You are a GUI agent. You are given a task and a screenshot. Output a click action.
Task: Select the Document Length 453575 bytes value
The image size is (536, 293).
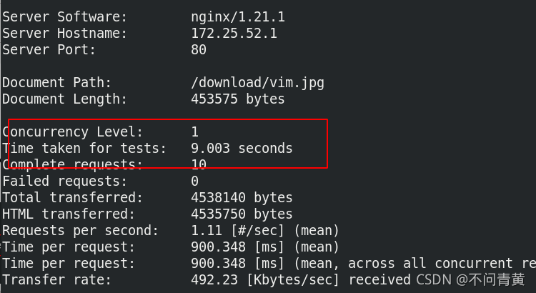point(238,99)
